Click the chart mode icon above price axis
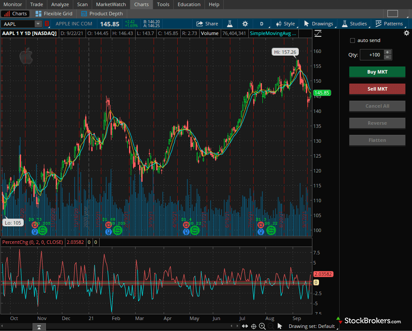Viewport: 412px width, 331px height. [318, 33]
